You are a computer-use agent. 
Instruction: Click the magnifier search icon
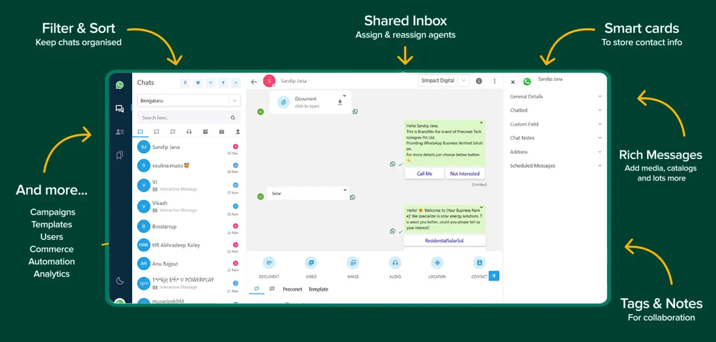[233, 117]
